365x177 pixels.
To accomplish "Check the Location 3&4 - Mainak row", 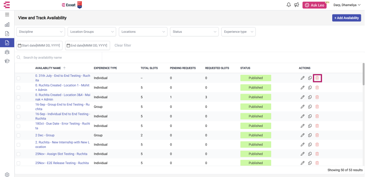I will click(x=18, y=97).
